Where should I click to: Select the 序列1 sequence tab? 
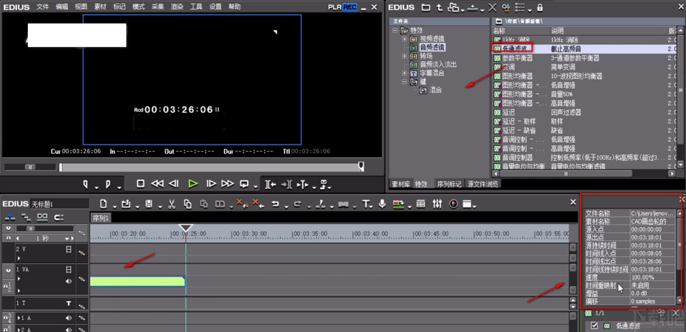tap(101, 218)
